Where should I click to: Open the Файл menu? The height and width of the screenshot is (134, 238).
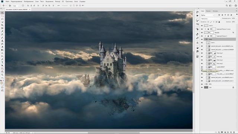point(7,1)
